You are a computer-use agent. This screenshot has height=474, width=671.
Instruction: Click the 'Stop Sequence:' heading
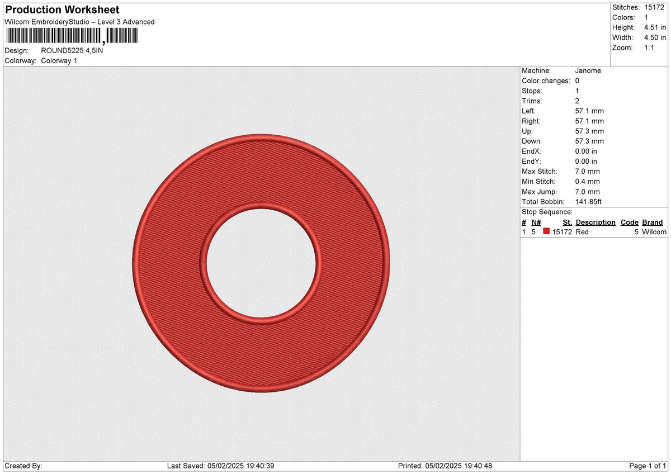point(547,212)
